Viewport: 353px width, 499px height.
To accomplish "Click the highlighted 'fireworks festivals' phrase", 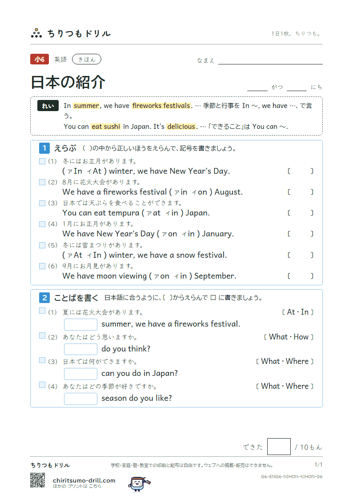I will click(161, 106).
